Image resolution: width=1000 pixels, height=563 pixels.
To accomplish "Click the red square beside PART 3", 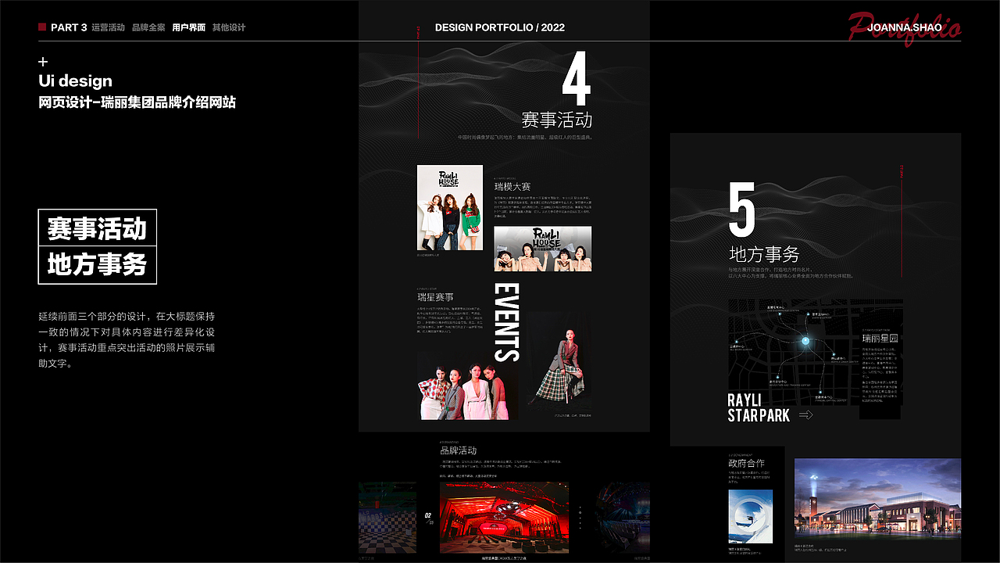I will 42,27.
